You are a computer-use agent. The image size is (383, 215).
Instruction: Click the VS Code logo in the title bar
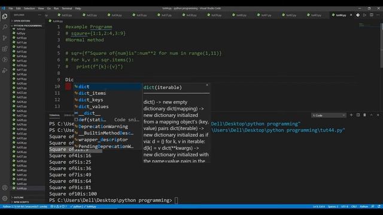point(3,8)
